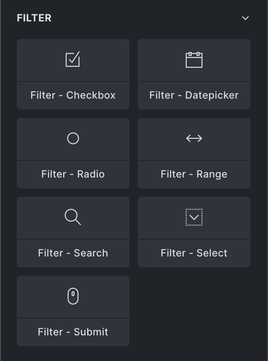
Task: Add the Filter - Range element tile
Action: click(194, 153)
